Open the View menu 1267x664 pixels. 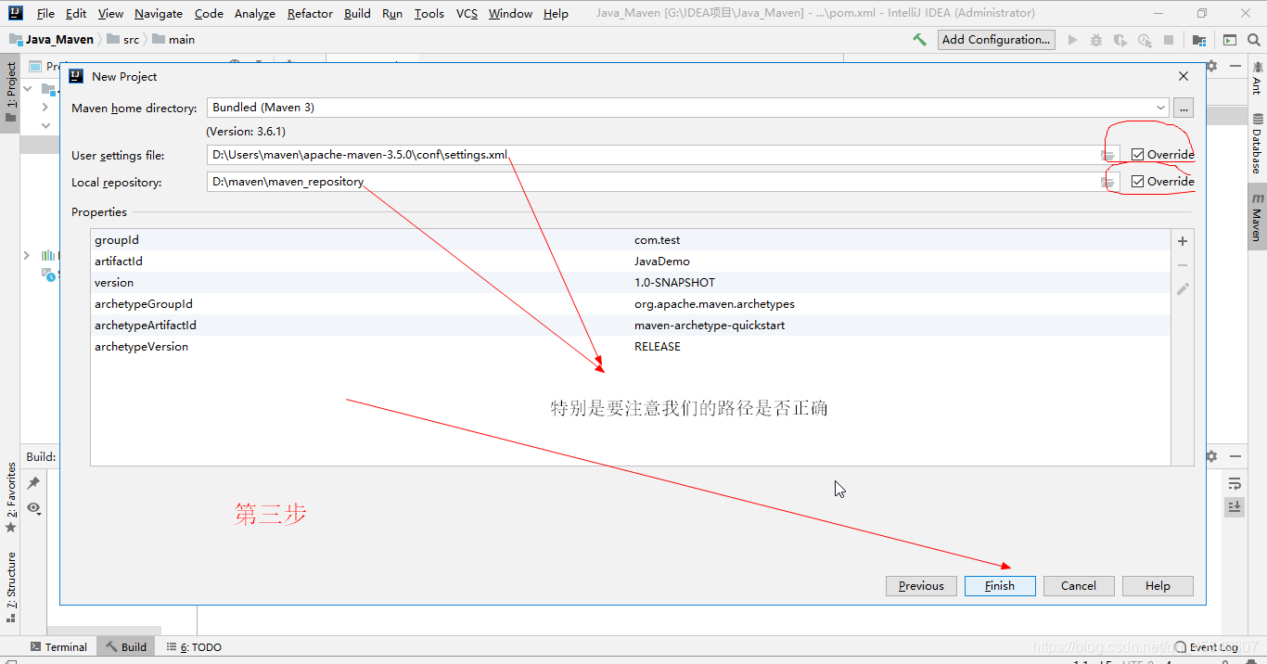(110, 13)
